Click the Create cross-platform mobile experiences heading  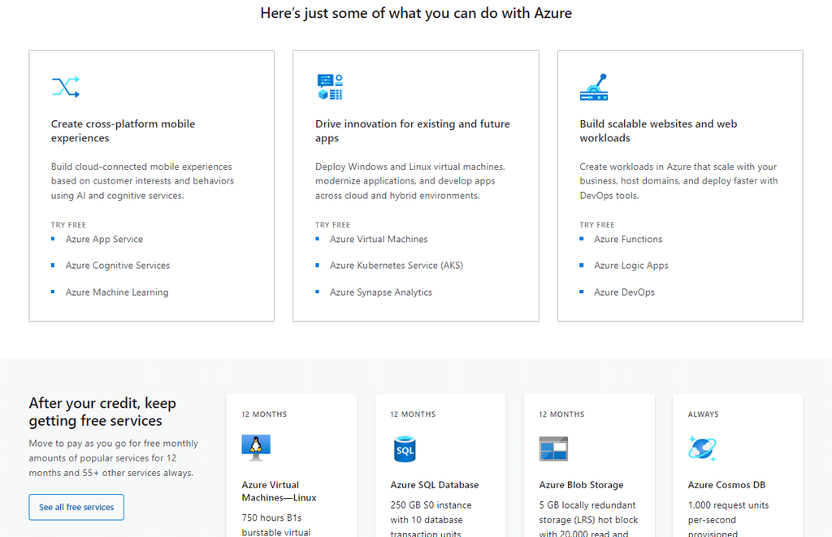click(x=123, y=131)
